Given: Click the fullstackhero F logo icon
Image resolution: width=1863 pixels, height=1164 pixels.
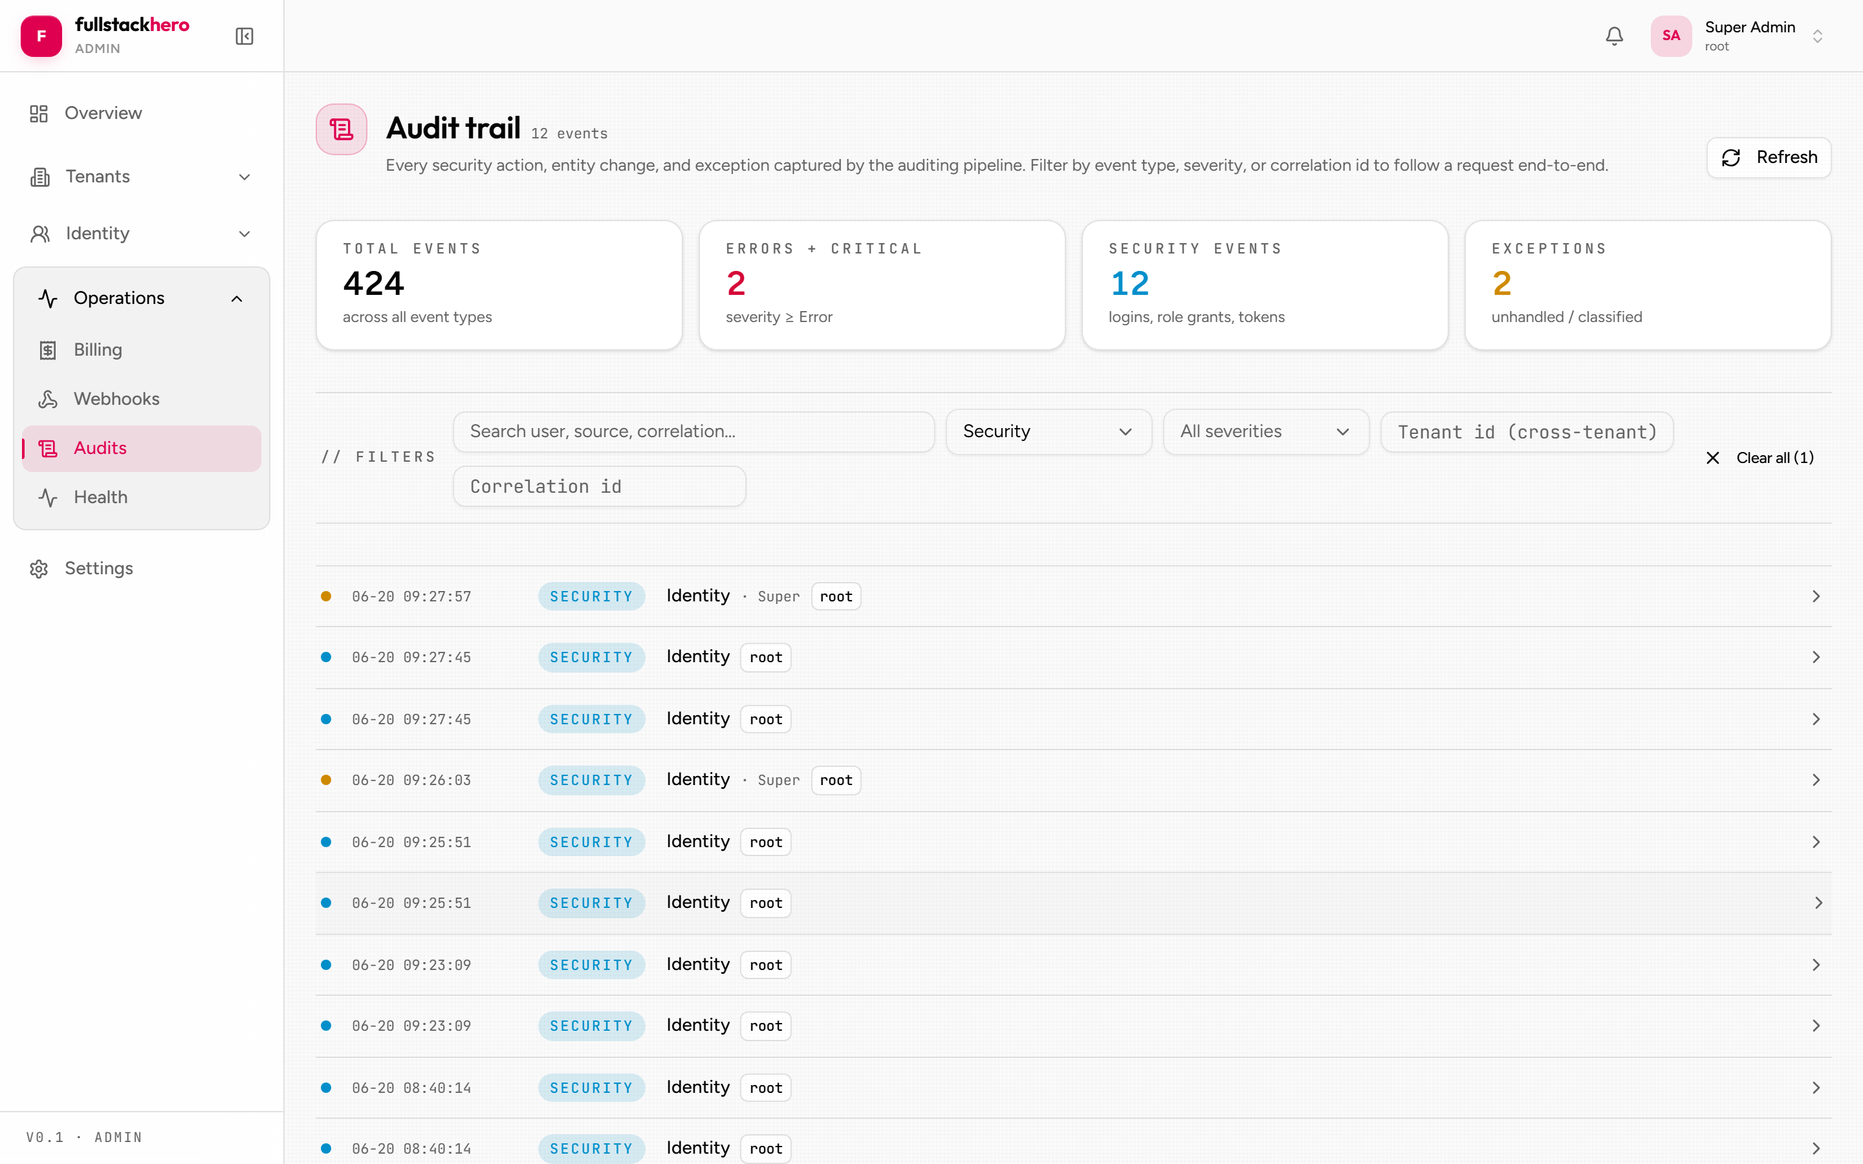Looking at the screenshot, I should [41, 36].
